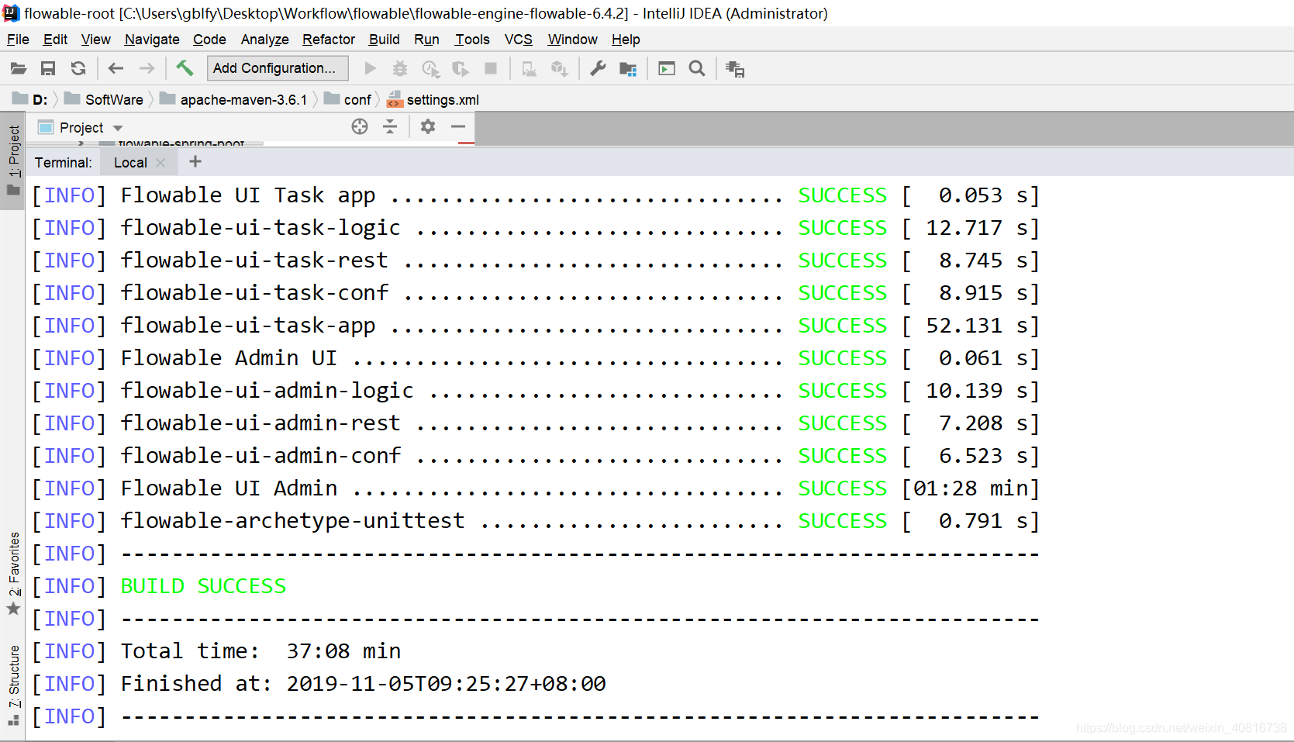Screen dimensions: 1294x742
Task: Click the BUILD SUCCESS terminal line
Action: 203,586
